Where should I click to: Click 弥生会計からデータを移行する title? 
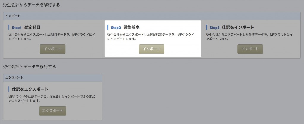point(31,5)
